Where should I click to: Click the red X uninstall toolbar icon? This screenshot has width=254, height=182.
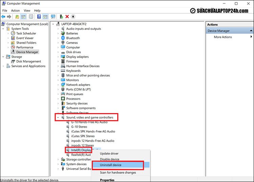[x=67, y=17]
